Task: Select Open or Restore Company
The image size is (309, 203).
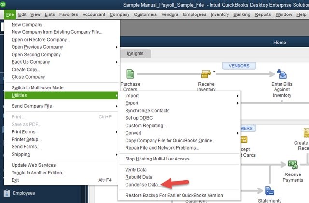Action: coord(41,40)
